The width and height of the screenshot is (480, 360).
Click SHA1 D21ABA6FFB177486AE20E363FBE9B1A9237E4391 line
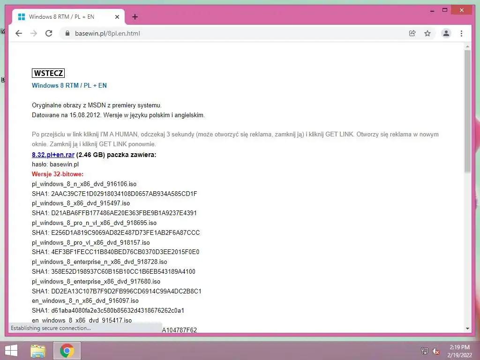pos(114,213)
